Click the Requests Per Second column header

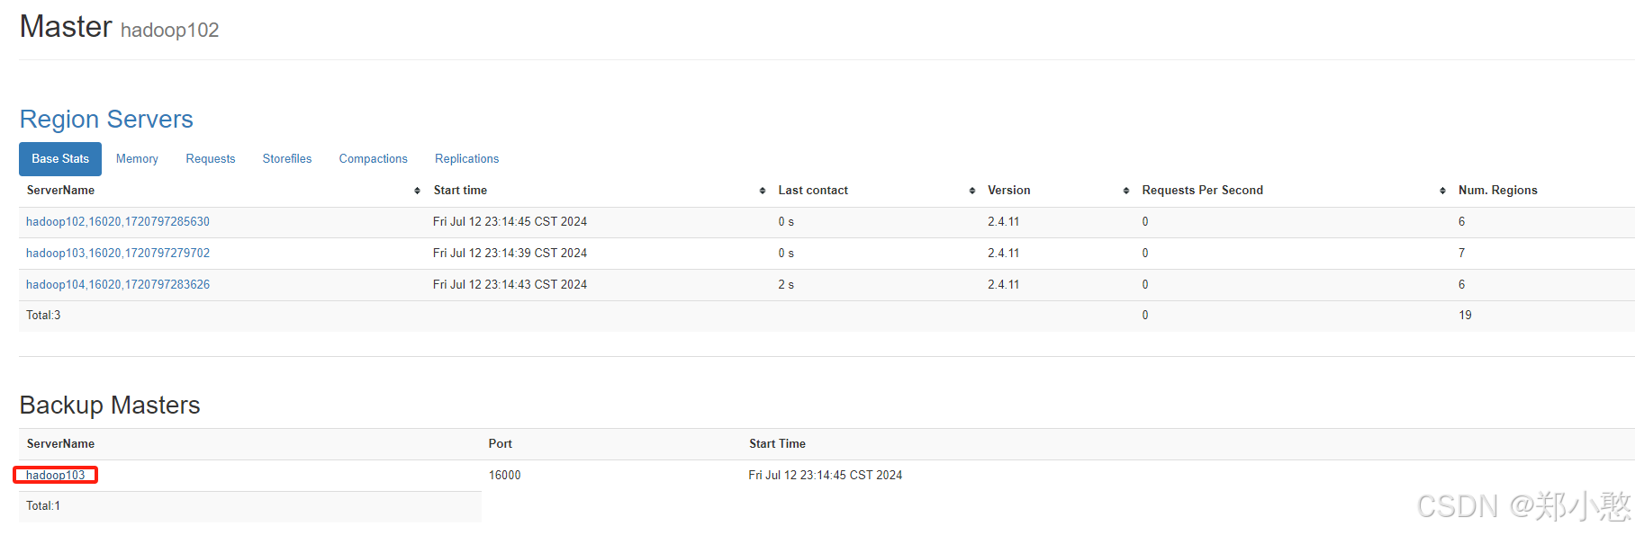pos(1202,191)
